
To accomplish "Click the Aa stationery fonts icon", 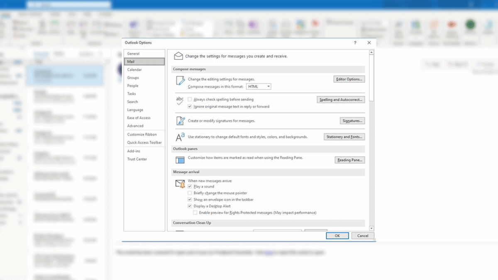I will [x=180, y=137].
